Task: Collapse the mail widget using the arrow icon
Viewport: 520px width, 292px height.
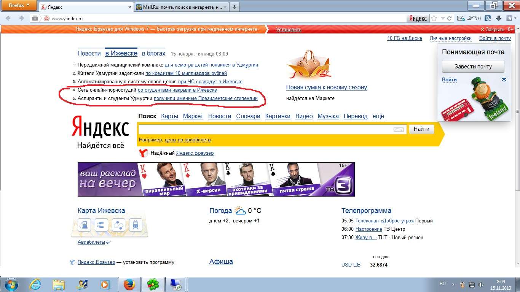Action: click(504, 80)
